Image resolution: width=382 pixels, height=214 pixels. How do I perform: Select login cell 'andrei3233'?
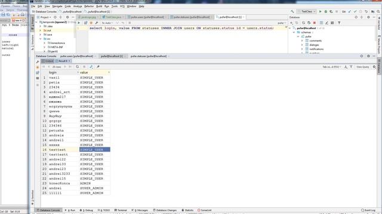(x=63, y=174)
